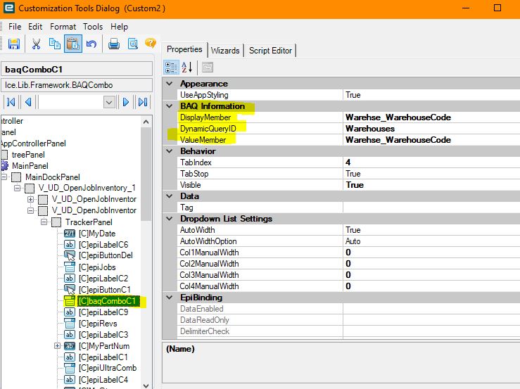Click the Visible property value True
This screenshot has height=389, width=520.
(x=355, y=185)
